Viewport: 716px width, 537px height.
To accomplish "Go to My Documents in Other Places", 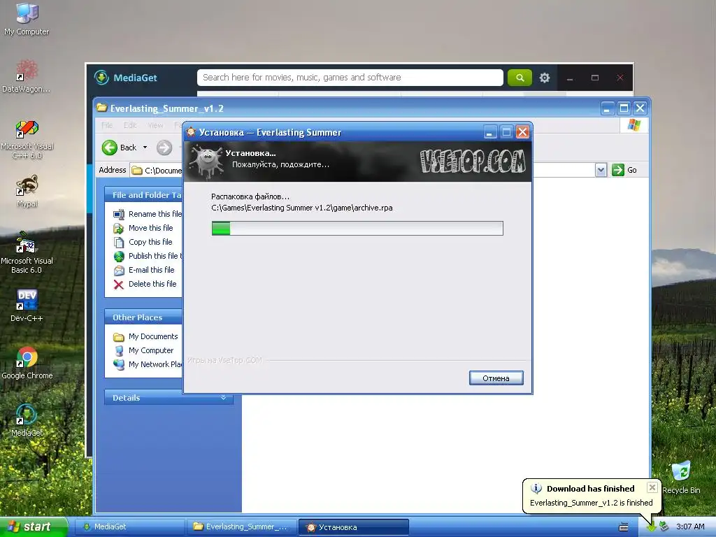I will pos(145,336).
